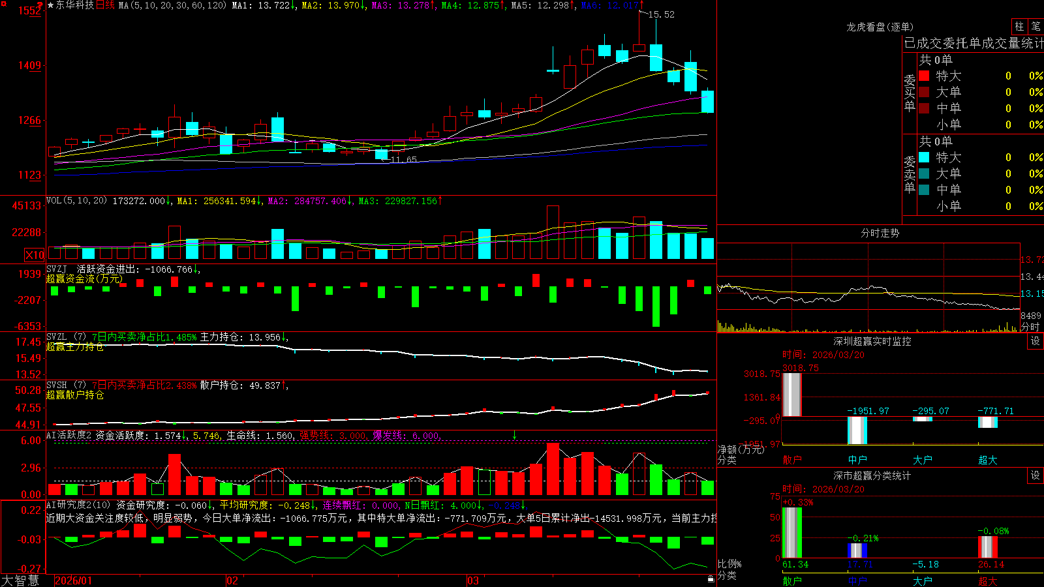Viewport: 1044px width, 587px height.
Task: Click MA(5,10,20,30,60,120) indicator parameters
Action: [172, 5]
